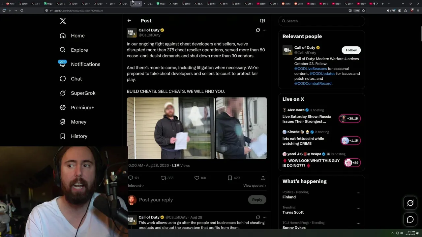This screenshot has height=237, width=422.
Task: Click the bookmark star in address bar
Action: [363, 11]
